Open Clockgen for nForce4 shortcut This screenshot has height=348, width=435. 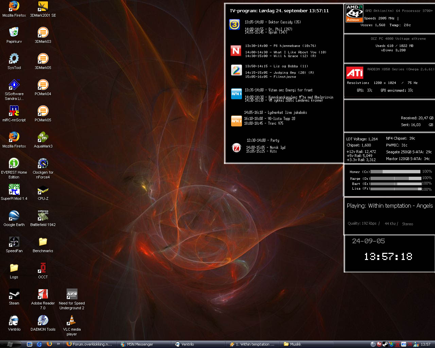43,169
